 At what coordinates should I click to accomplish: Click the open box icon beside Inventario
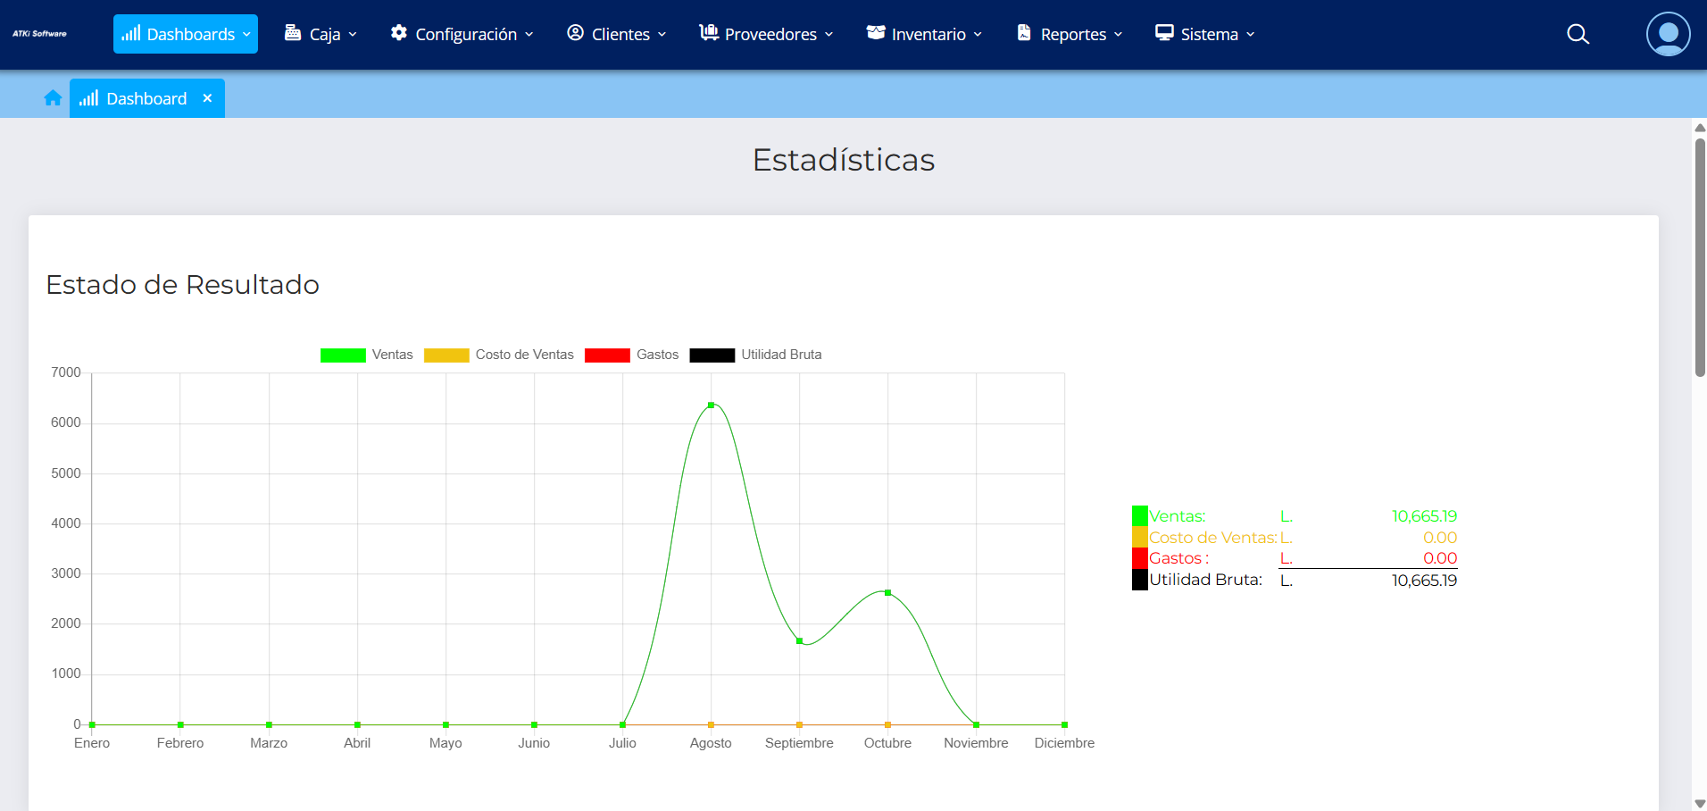876,33
